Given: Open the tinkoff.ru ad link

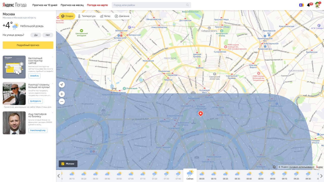Looking at the screenshot, I should [34, 76].
